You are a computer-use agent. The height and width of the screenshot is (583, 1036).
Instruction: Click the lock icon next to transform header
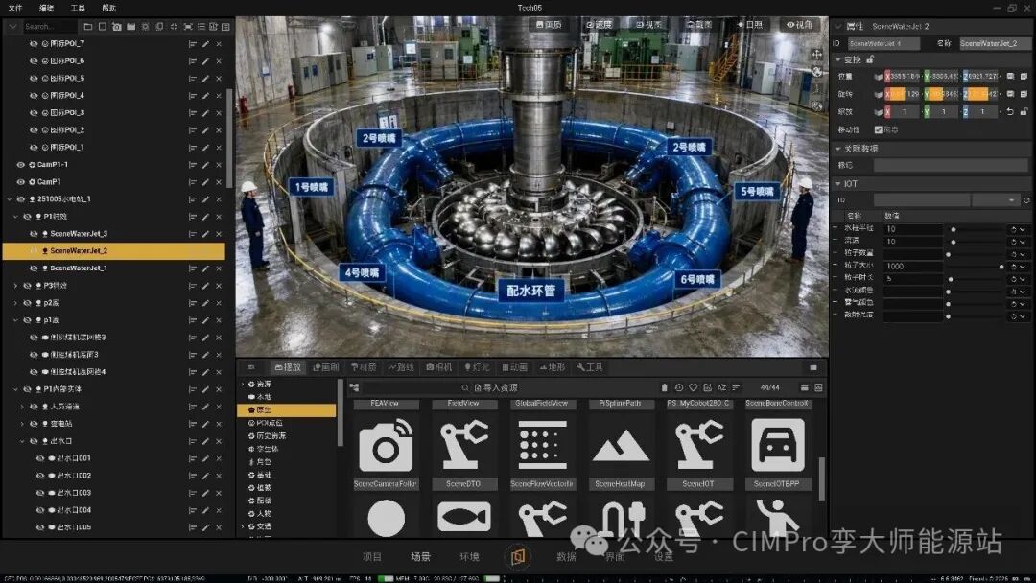tap(870, 59)
